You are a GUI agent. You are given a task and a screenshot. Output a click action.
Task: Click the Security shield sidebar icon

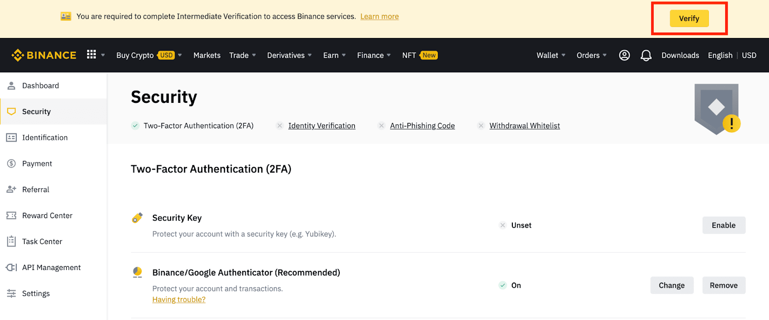tap(12, 111)
